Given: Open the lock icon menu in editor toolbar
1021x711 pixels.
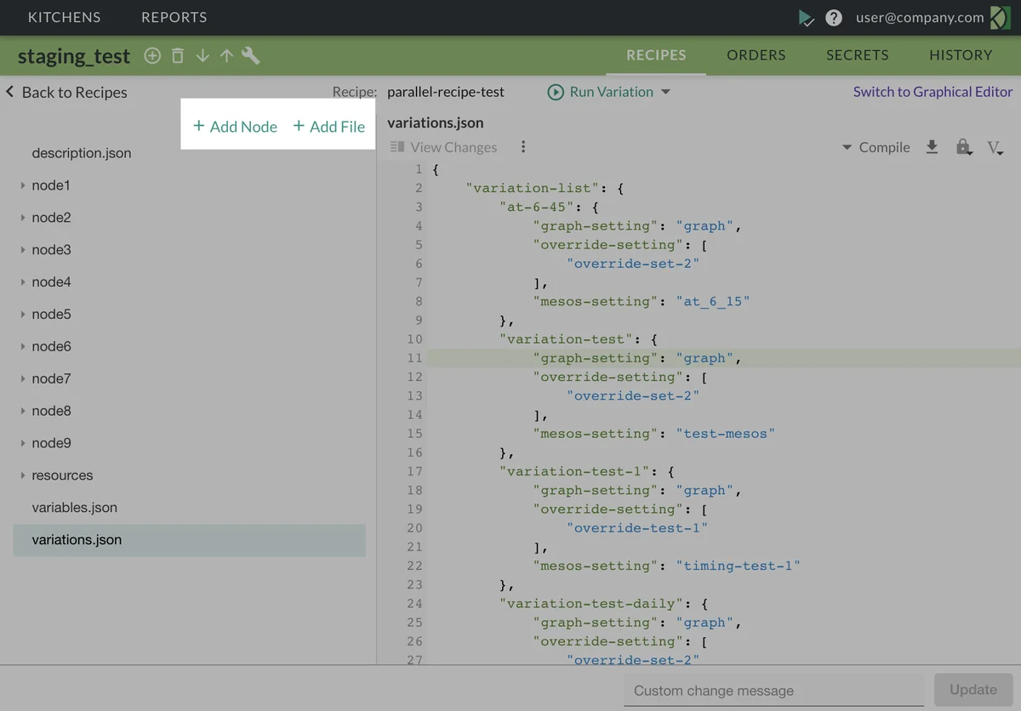Looking at the screenshot, I should pos(963,147).
